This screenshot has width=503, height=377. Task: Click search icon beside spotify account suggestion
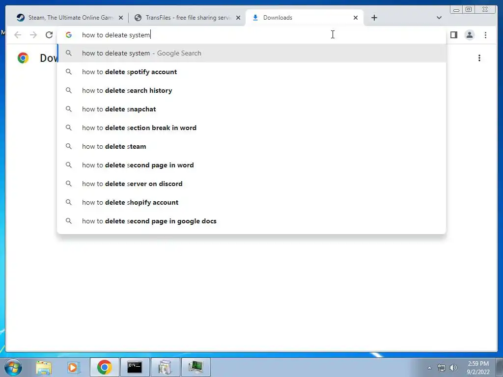(x=69, y=72)
